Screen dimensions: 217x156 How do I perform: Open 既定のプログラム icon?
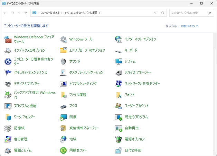tap(119, 117)
